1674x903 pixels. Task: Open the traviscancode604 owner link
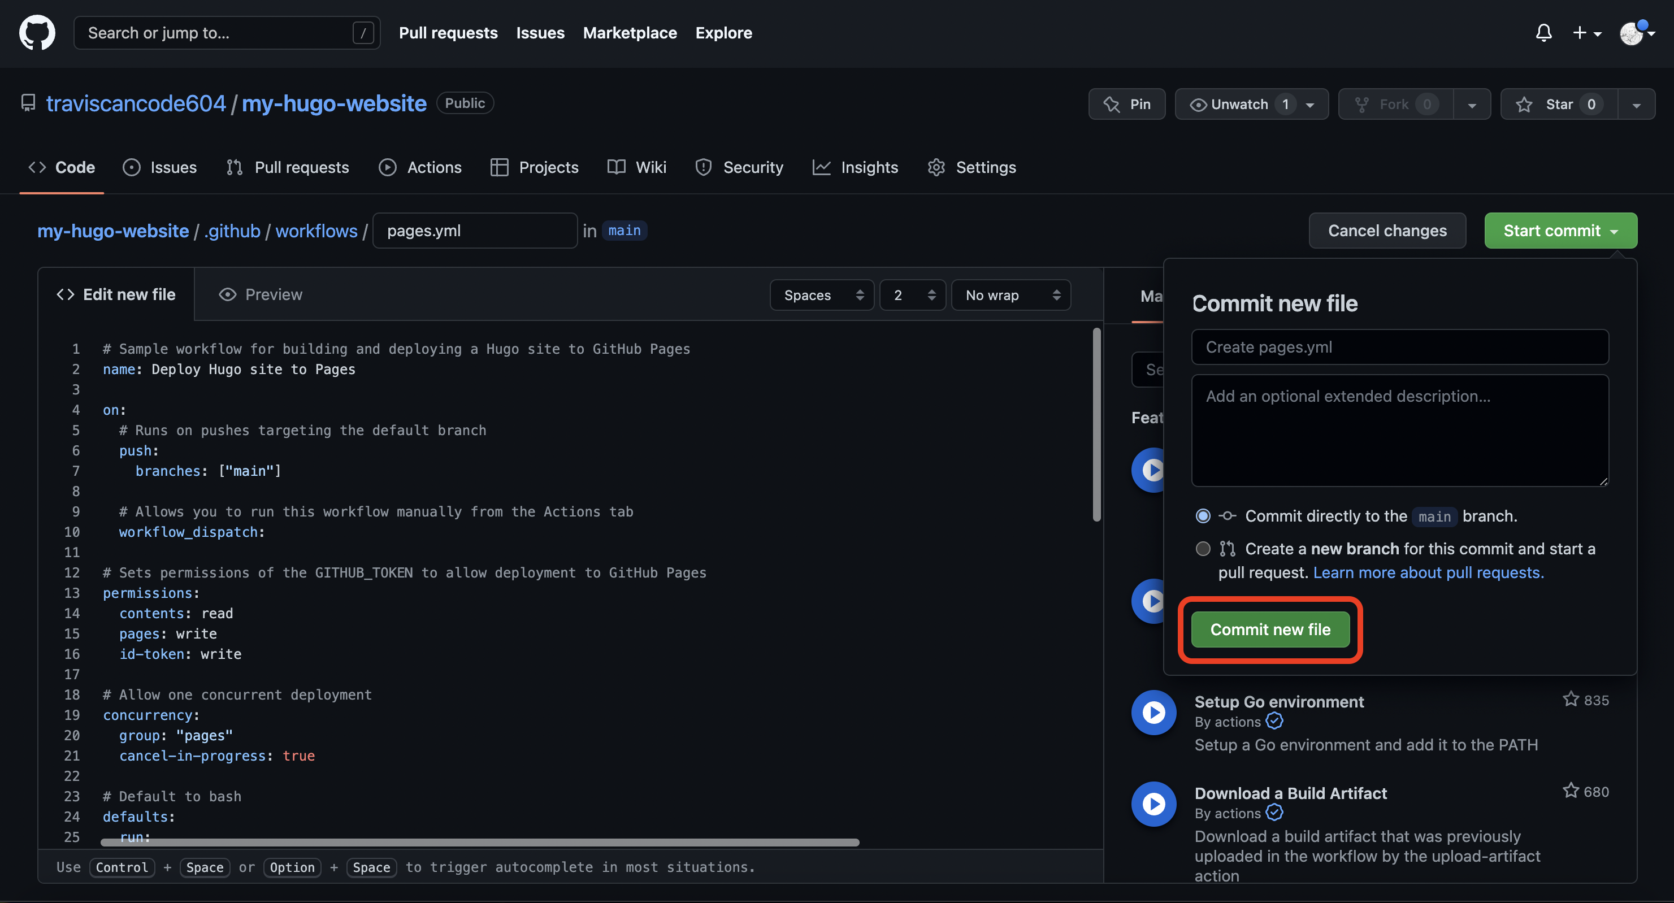click(136, 103)
